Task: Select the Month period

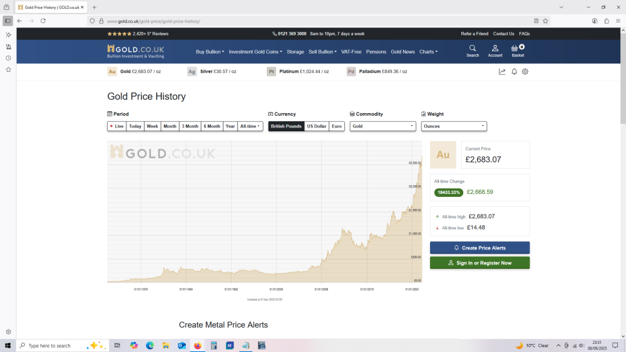Action: (170, 126)
